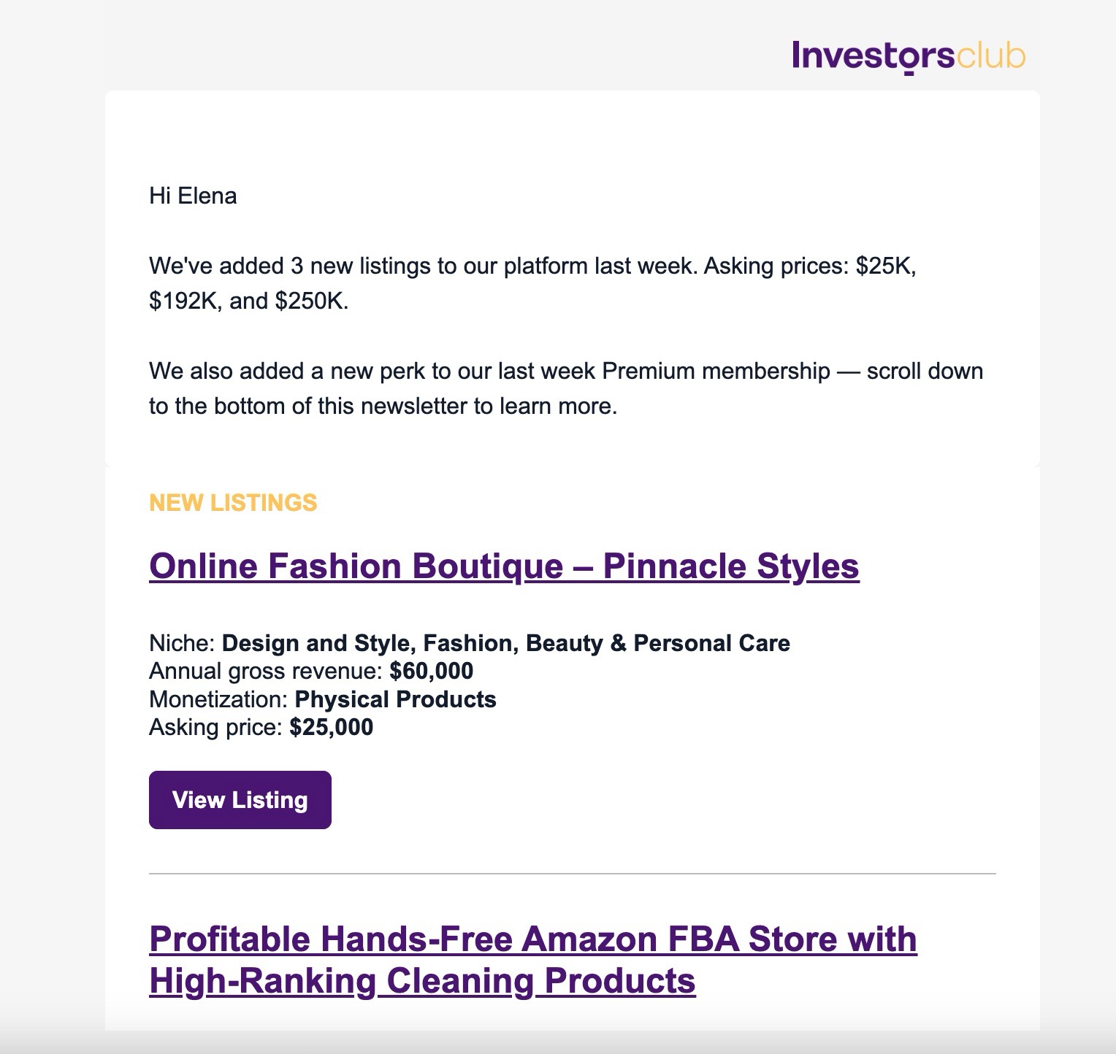The height and width of the screenshot is (1054, 1116).
Task: Click the "Niche:" label
Action: pos(182,643)
